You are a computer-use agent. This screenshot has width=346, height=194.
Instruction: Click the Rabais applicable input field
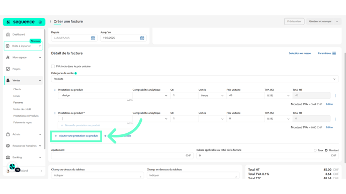268,155
